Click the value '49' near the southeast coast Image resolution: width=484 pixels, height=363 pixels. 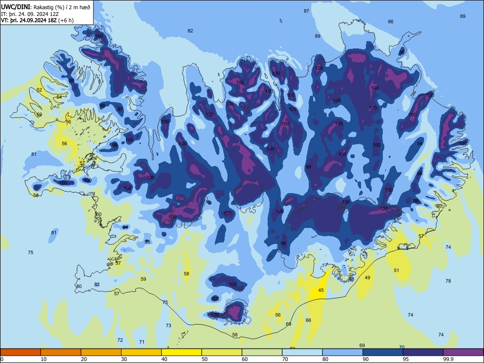[x=367, y=277]
